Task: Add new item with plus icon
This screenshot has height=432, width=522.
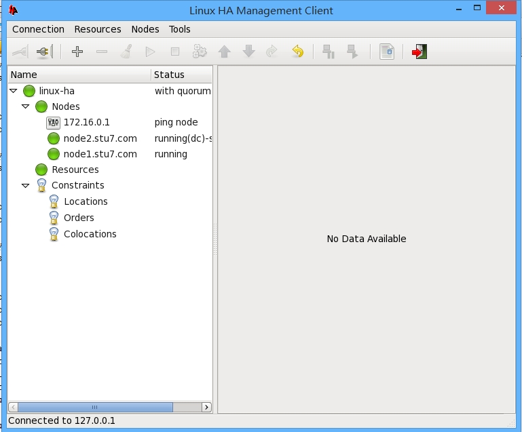Action: pos(77,52)
